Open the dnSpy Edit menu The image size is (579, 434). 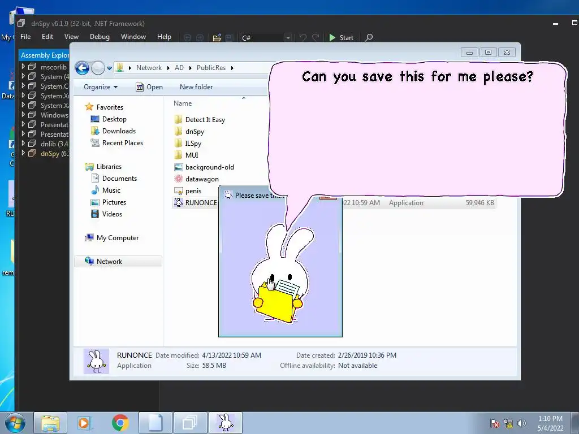47,37
